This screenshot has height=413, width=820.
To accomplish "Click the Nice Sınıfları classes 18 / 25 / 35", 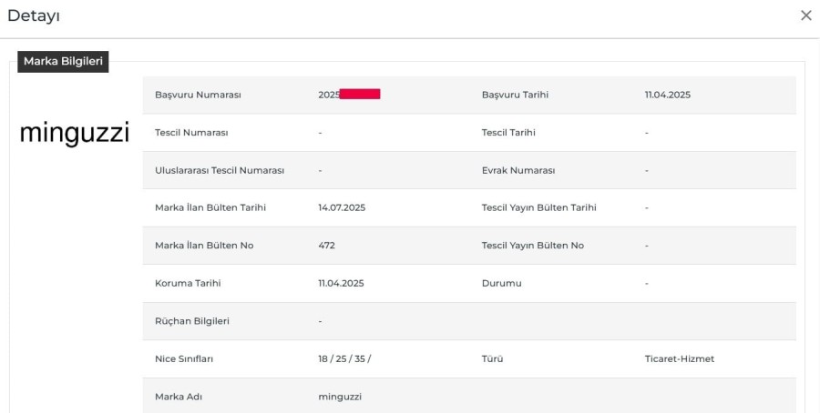I will (x=344, y=358).
